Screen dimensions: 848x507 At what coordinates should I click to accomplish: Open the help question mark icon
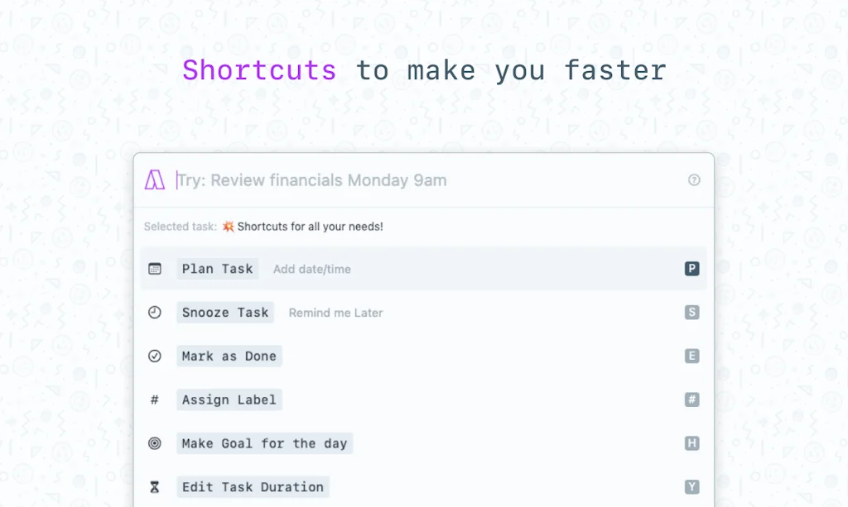click(694, 179)
